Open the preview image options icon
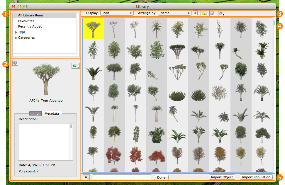 click(75, 66)
